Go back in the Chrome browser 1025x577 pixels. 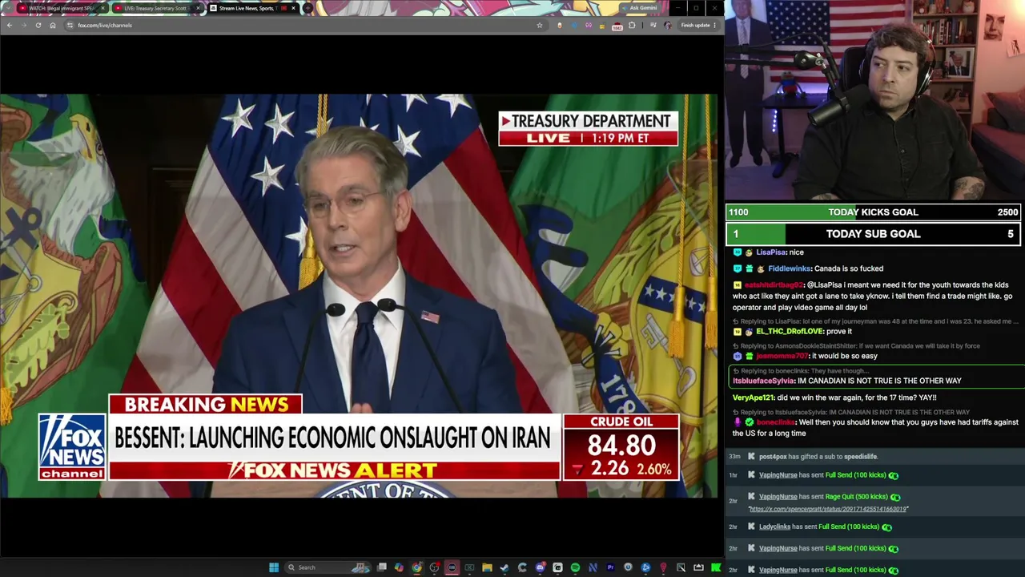pyautogui.click(x=10, y=25)
